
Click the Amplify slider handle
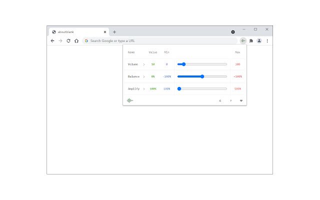[179, 89]
